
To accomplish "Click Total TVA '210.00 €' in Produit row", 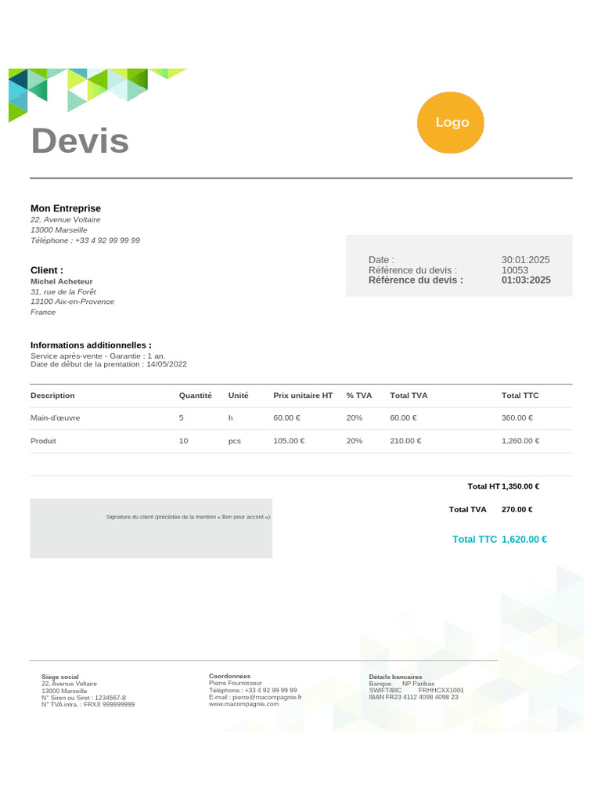I will 405,441.
